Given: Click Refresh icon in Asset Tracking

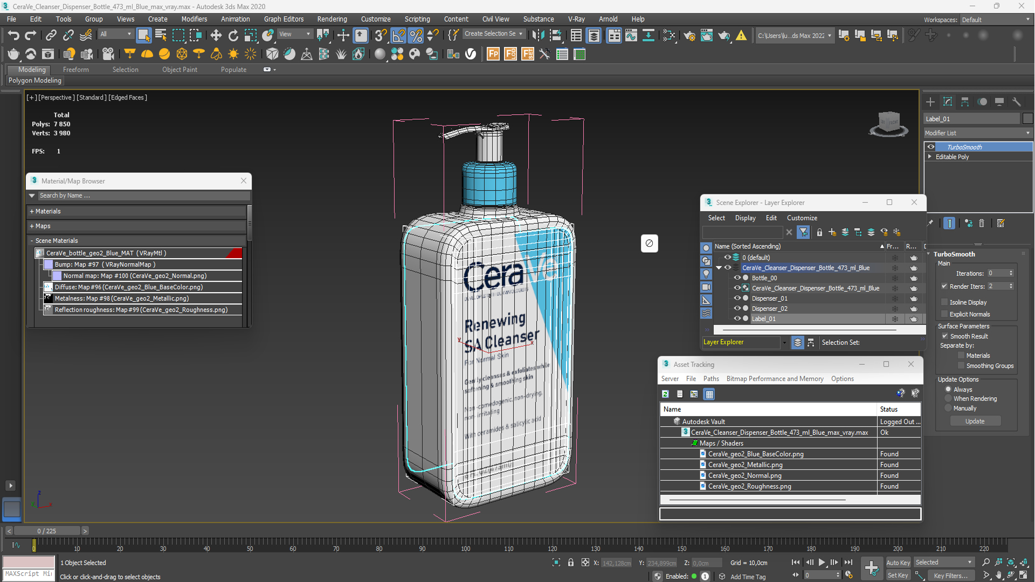Looking at the screenshot, I should pos(666,394).
